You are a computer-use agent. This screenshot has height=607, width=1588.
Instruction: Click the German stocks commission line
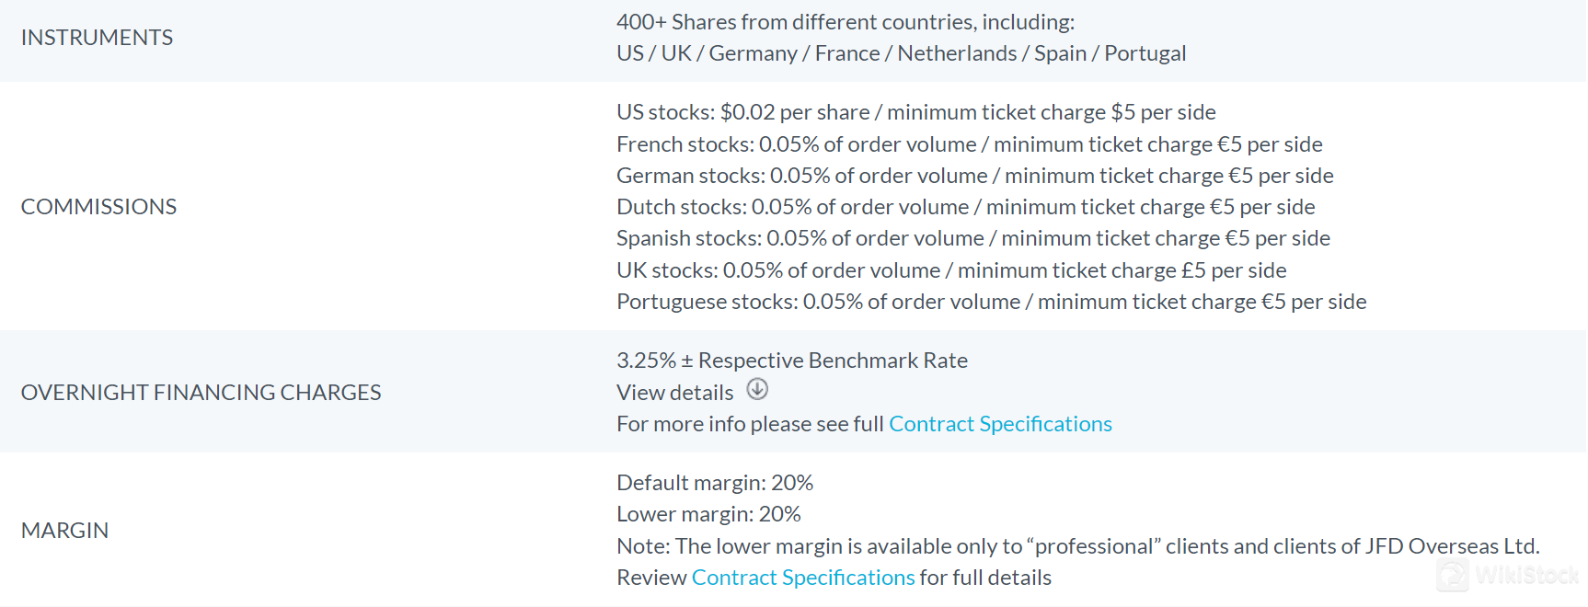coord(974,176)
